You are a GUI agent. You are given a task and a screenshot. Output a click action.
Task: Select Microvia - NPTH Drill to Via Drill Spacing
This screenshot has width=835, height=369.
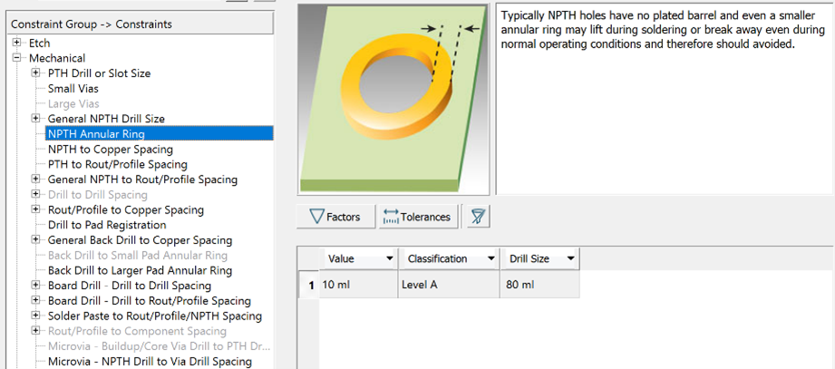(x=150, y=361)
